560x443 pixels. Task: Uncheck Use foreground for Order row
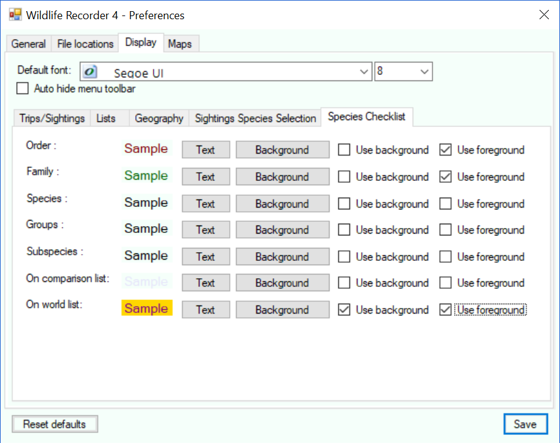tap(445, 150)
